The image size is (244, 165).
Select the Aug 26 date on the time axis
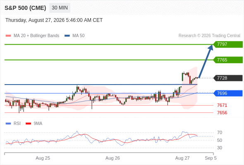pyautogui.click(x=112, y=158)
